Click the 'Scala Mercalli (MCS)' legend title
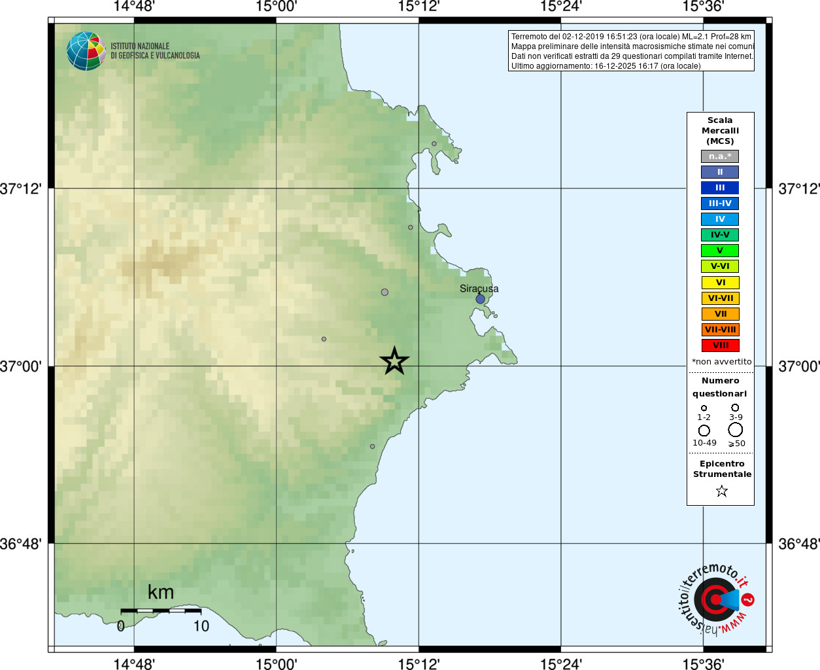The width and height of the screenshot is (820, 670). [720, 131]
